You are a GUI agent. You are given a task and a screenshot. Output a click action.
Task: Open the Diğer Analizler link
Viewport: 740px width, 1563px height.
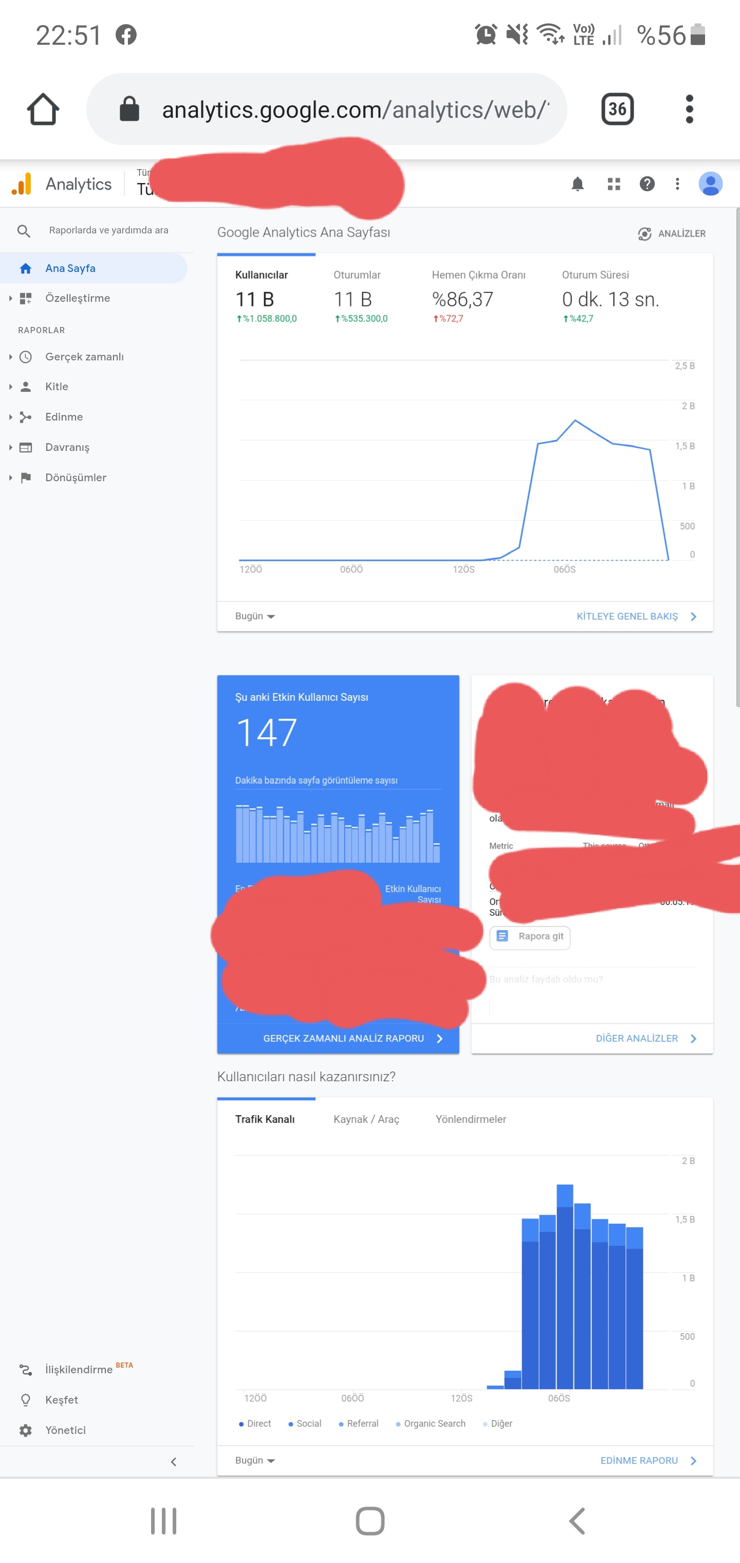pyautogui.click(x=646, y=1038)
